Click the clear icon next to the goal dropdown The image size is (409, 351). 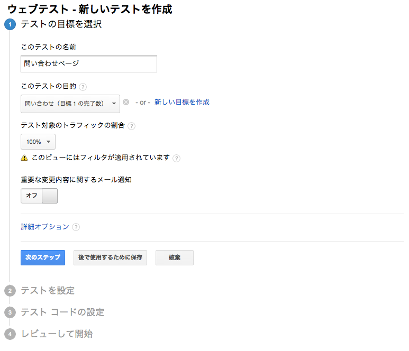pyautogui.click(x=126, y=103)
